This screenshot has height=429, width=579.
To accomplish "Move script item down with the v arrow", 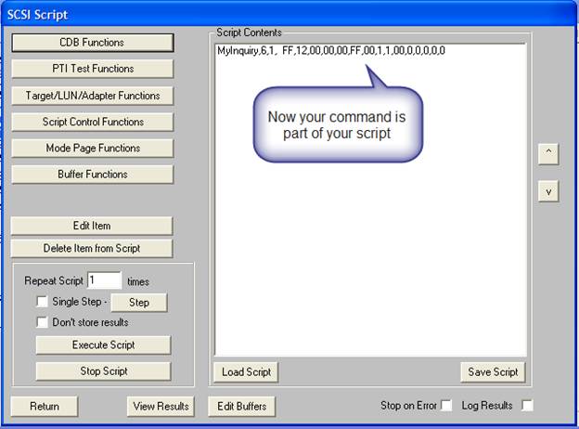I will pyautogui.click(x=548, y=191).
